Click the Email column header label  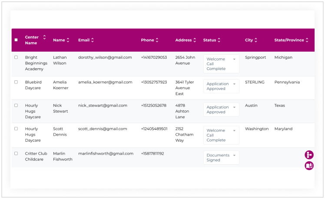pos(84,40)
